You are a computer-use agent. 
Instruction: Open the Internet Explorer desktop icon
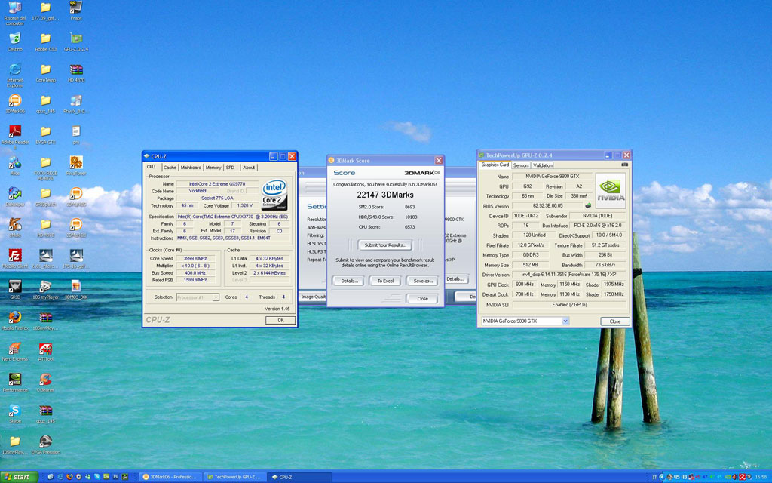click(15, 74)
